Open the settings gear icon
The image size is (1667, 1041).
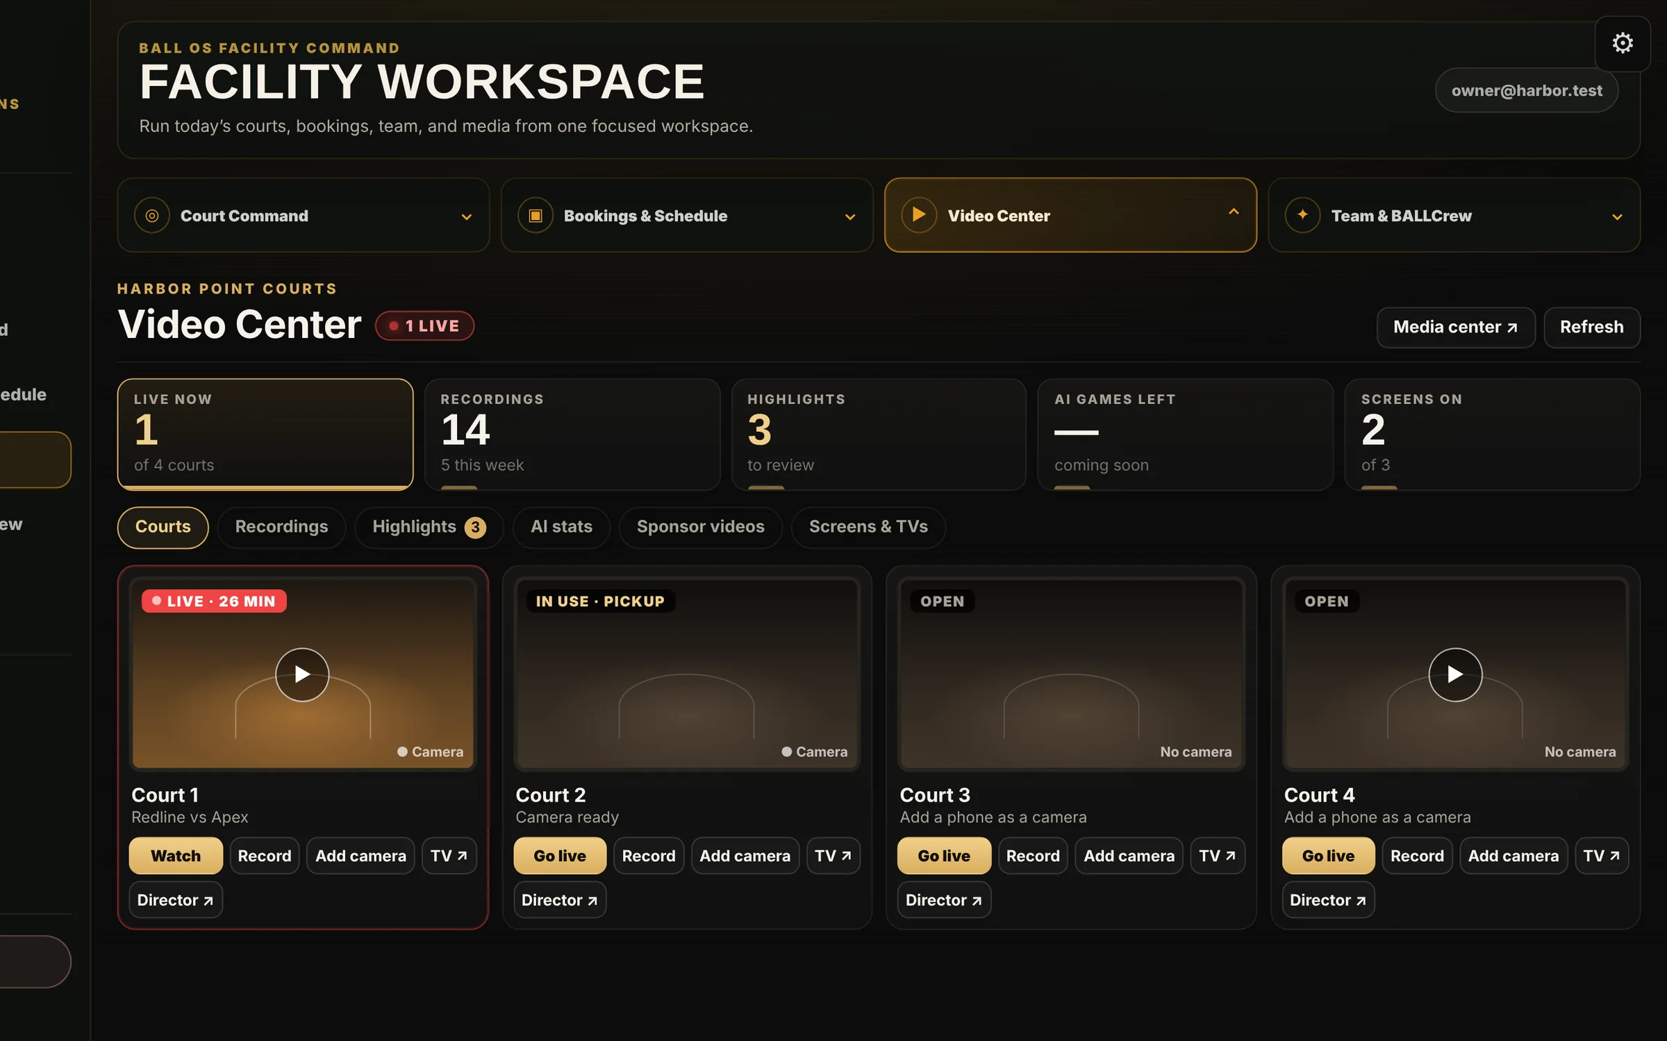[x=1622, y=43]
